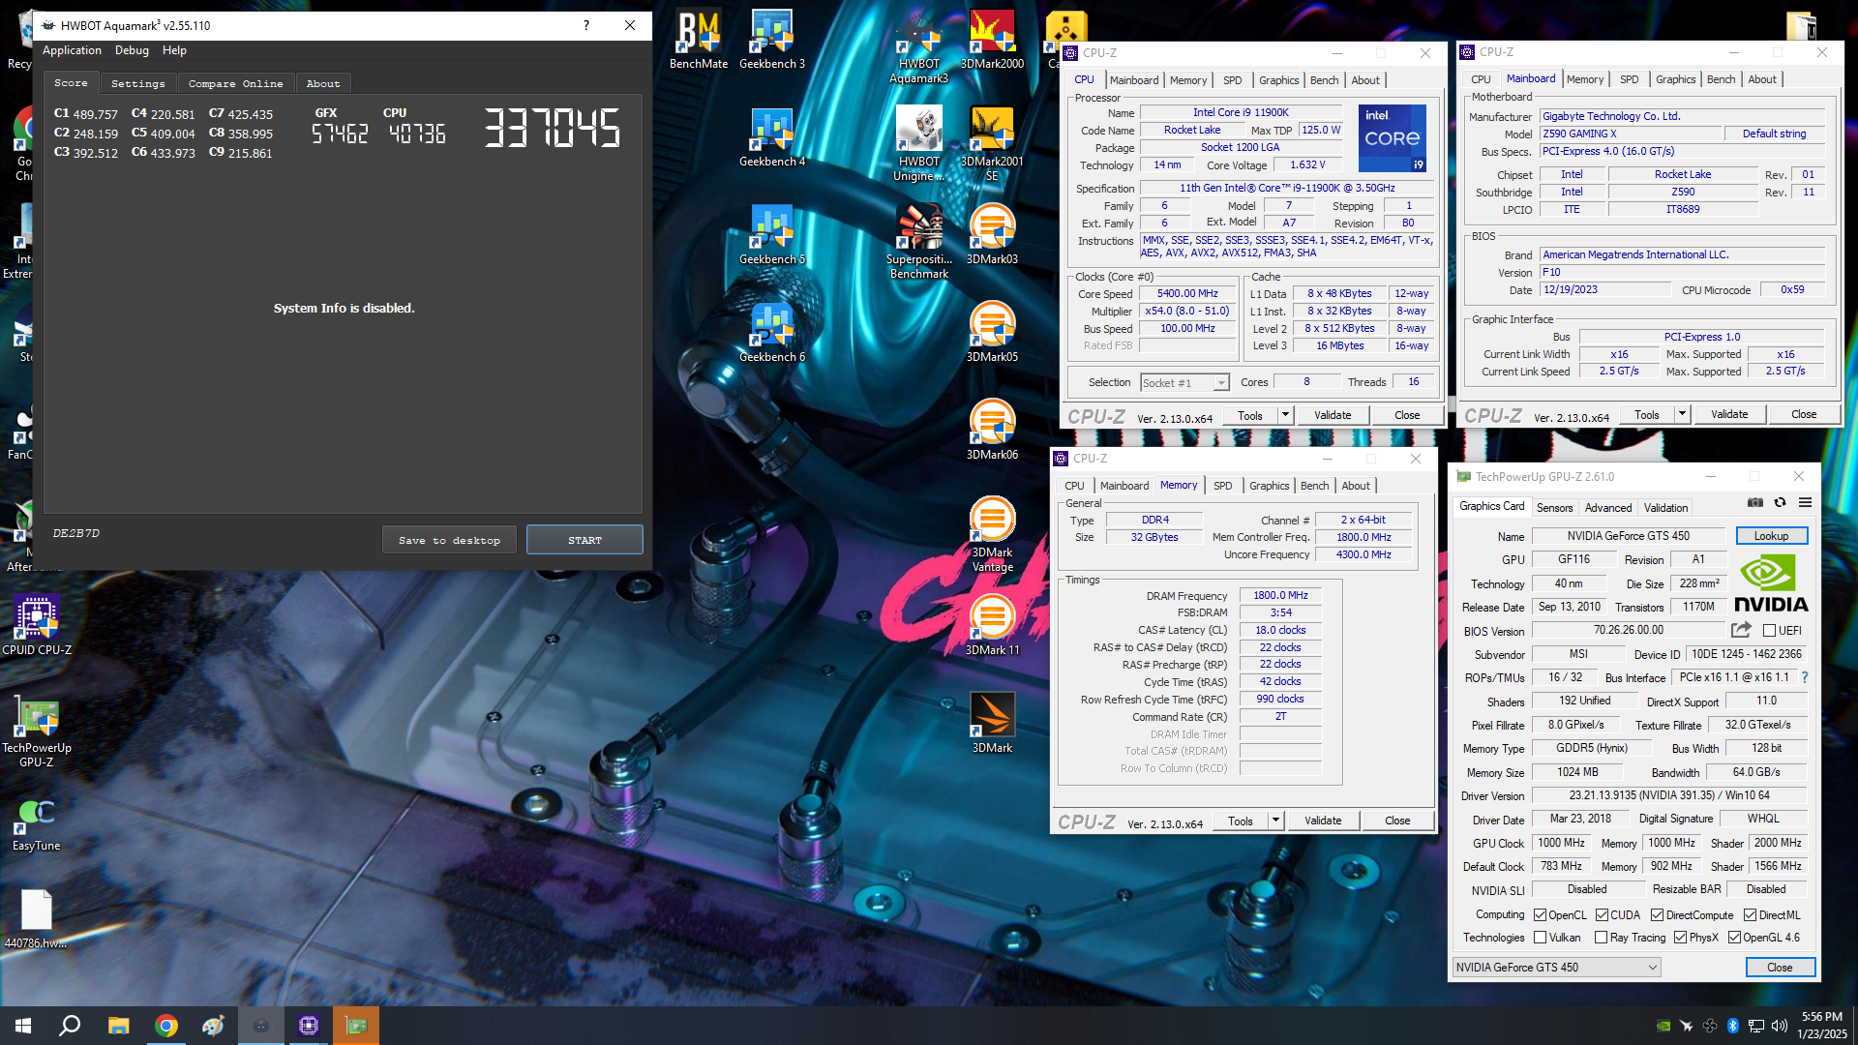Launch HWBOT Aquamark3 desktop shortcut
Viewport: 1858px width, 1045px height.
click(918, 46)
